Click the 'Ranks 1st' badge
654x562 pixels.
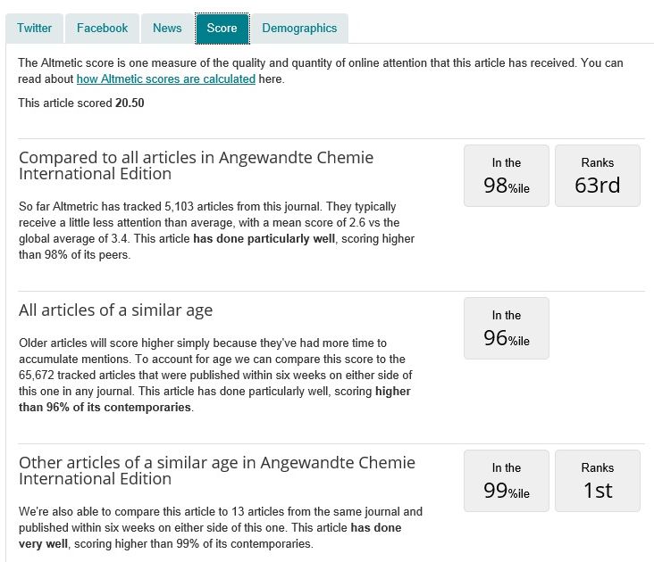click(x=597, y=481)
